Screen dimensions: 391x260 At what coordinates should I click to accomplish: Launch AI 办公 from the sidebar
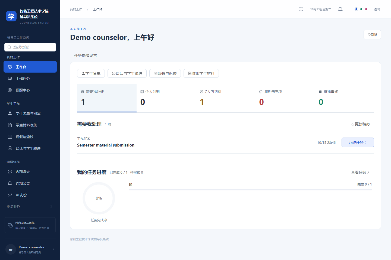[30, 195]
